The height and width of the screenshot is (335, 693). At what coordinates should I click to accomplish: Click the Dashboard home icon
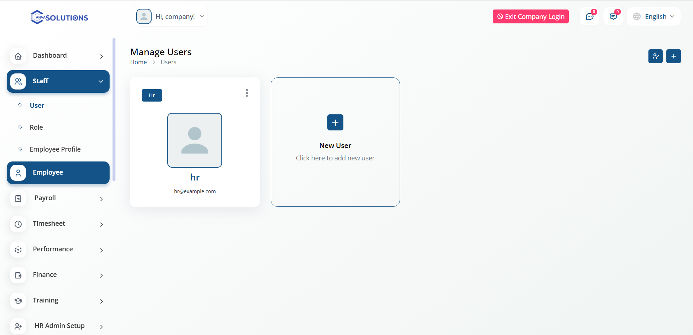pos(18,56)
